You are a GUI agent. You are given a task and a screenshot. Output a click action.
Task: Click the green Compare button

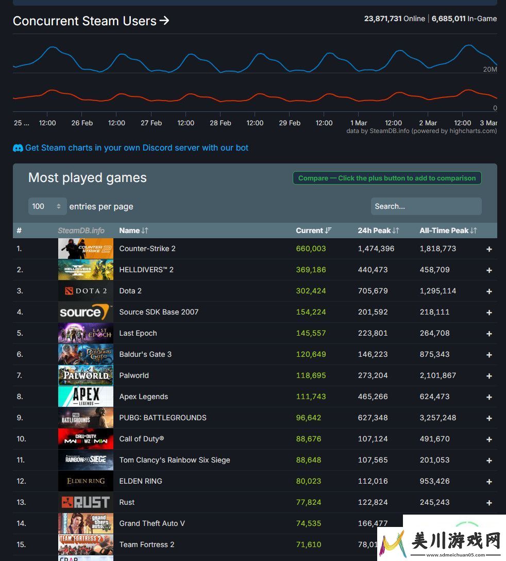pyautogui.click(x=387, y=178)
